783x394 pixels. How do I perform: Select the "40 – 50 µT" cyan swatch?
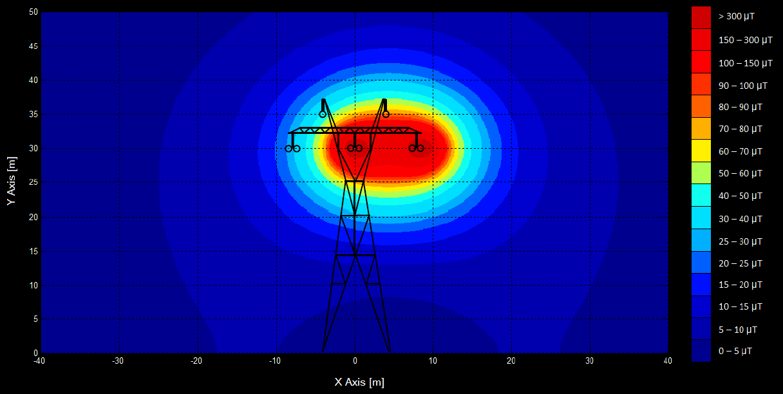pos(701,196)
